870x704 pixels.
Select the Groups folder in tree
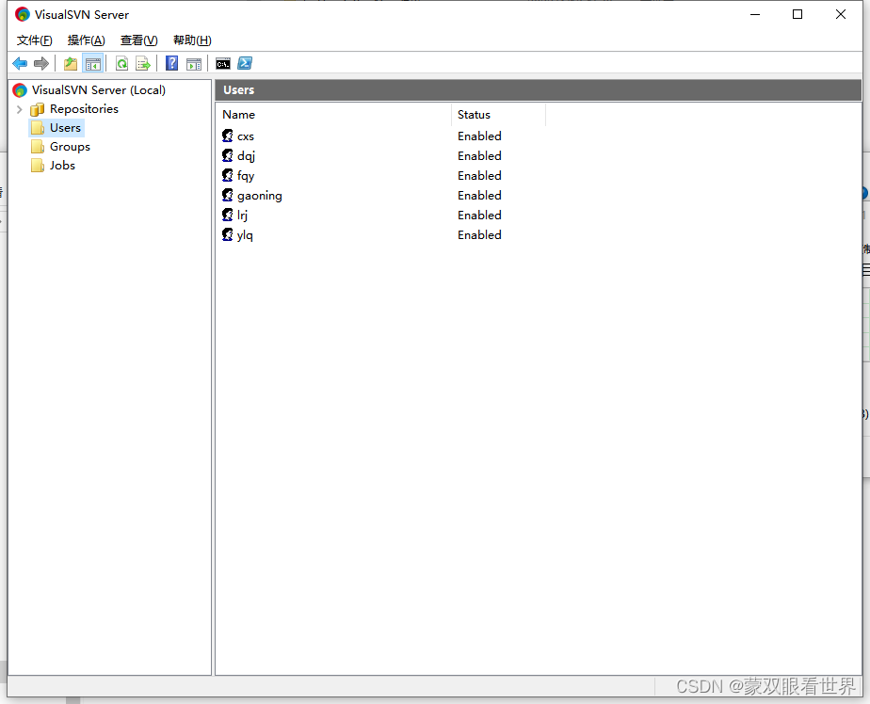click(70, 147)
